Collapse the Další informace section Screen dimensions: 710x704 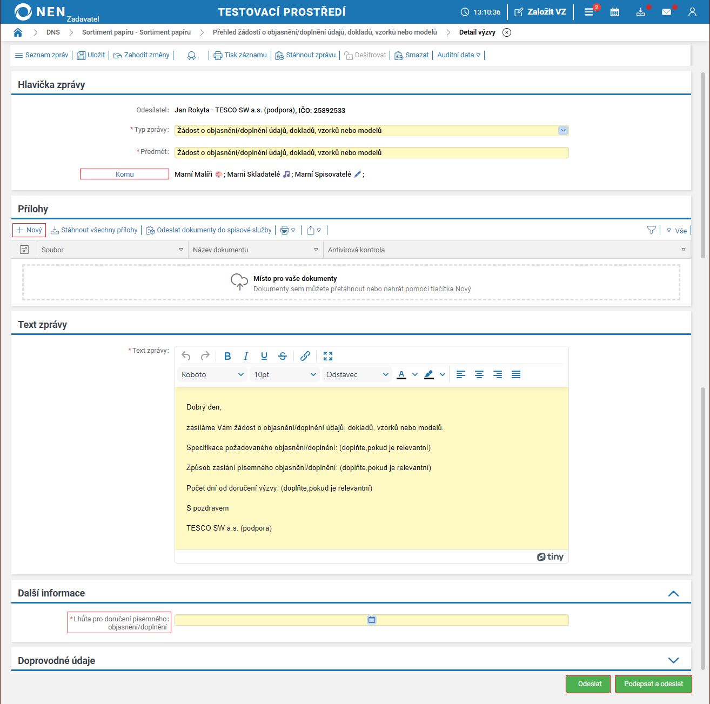(673, 593)
